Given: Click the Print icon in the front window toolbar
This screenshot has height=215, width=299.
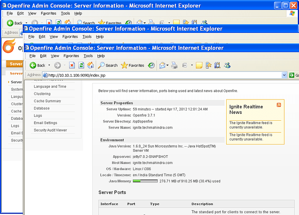Looking at the screenshot, I should point(174,65).
